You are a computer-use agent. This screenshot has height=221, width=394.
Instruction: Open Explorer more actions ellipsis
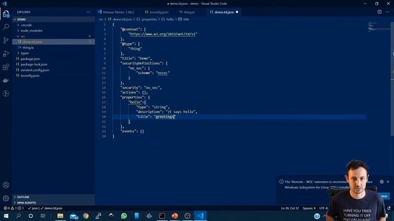(88, 12)
